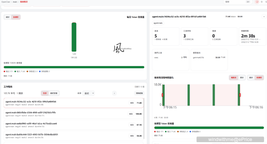Select 累計 mode in usage-over-time chart
The height and width of the screenshot is (144, 267).
[x=242, y=78]
